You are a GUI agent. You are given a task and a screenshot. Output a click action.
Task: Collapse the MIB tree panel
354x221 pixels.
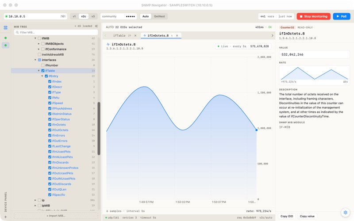point(96,26)
